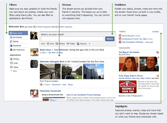Click the Link attachment icon in publisher
The image size is (167, 123).
(48, 44)
